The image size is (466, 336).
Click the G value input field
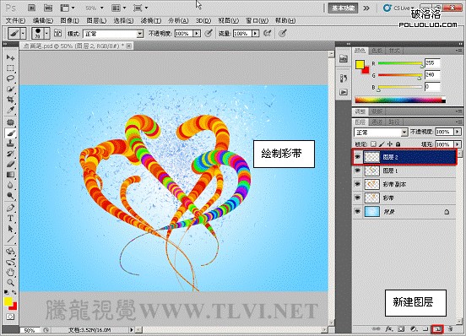(432, 75)
